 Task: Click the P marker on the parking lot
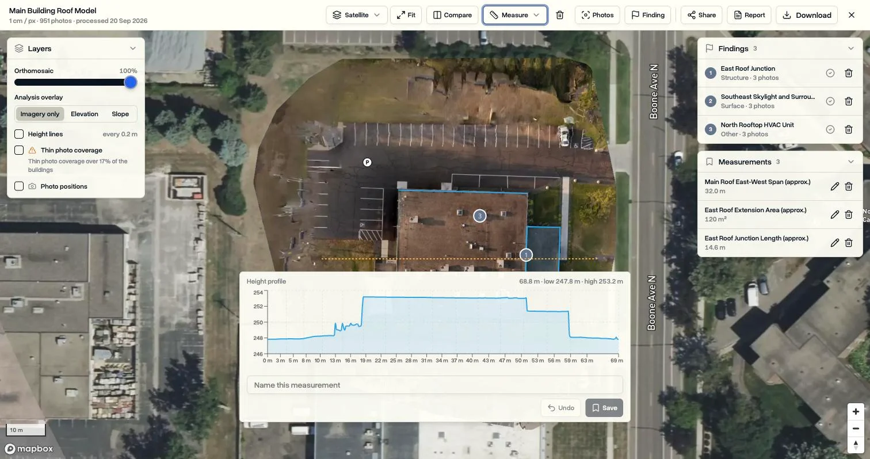[367, 162]
